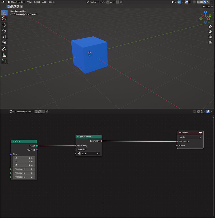Click the Pan view hand icon

(x=210, y=32)
